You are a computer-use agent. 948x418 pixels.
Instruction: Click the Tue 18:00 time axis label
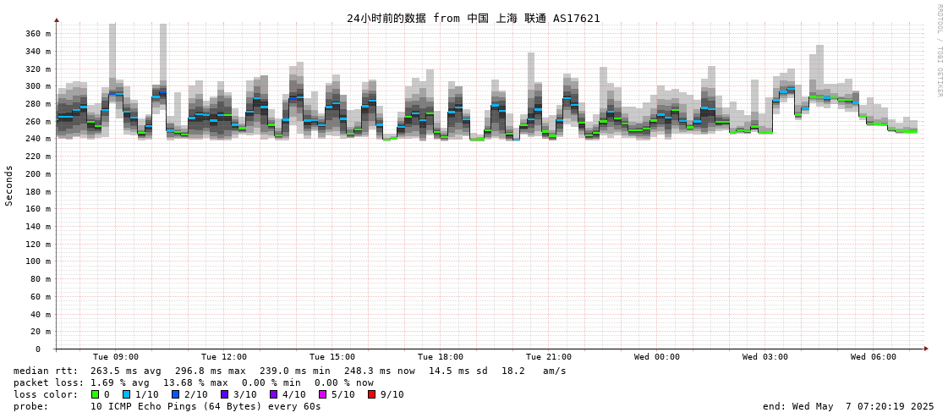(x=440, y=357)
